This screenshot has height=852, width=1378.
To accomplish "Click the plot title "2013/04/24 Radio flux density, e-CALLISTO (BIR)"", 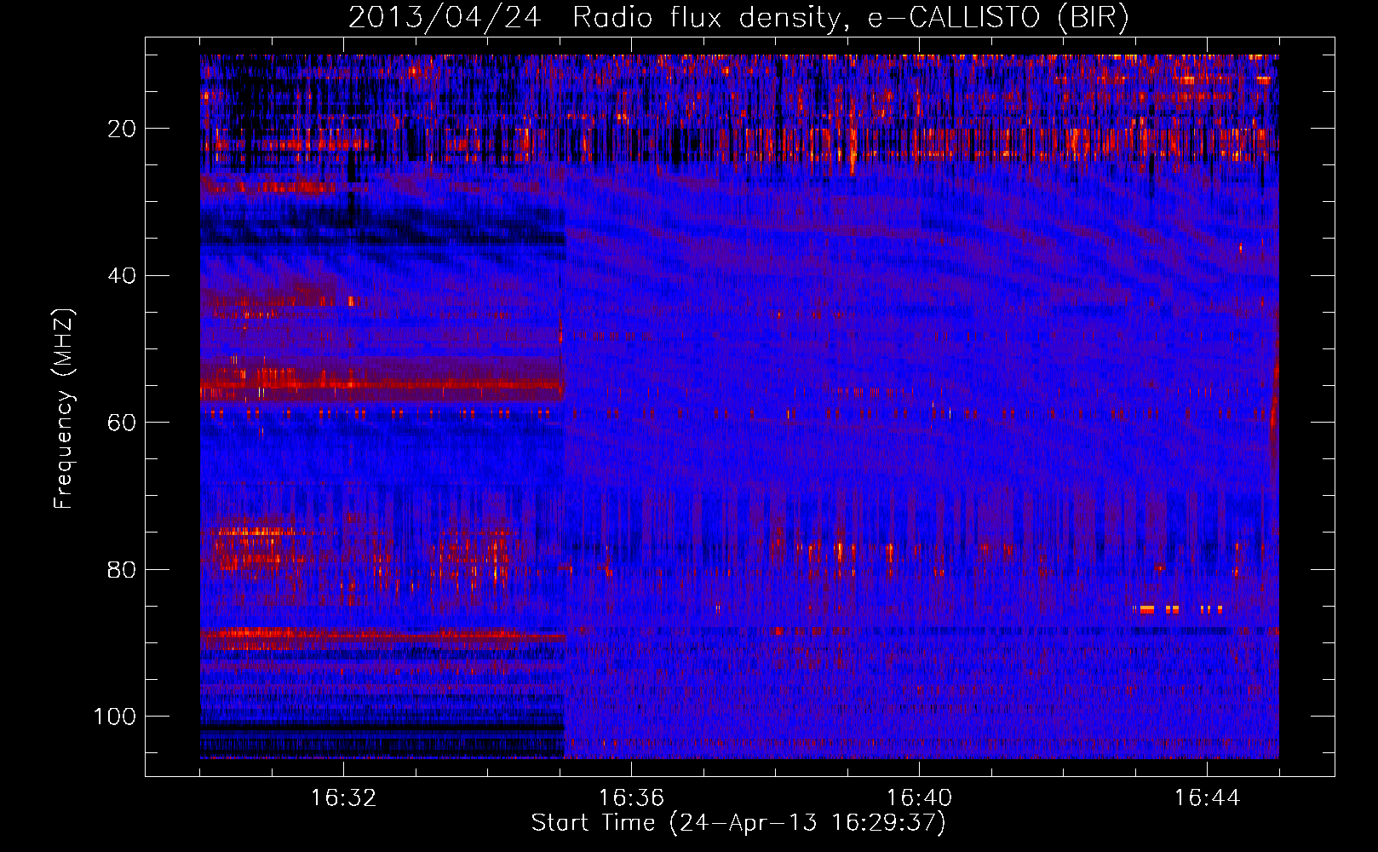I will (x=738, y=18).
